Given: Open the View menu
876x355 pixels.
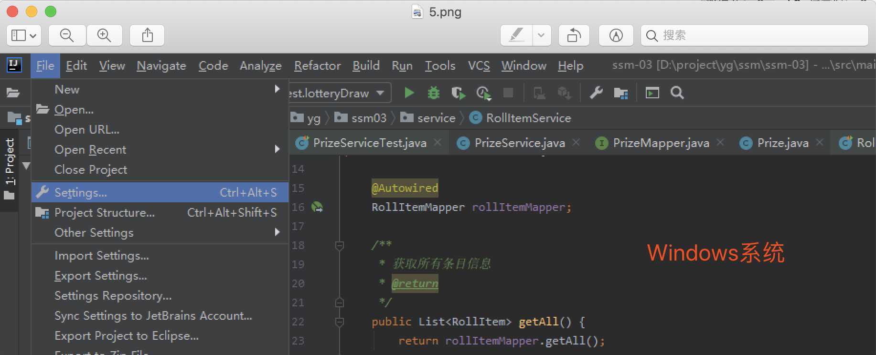Looking at the screenshot, I should tap(112, 66).
